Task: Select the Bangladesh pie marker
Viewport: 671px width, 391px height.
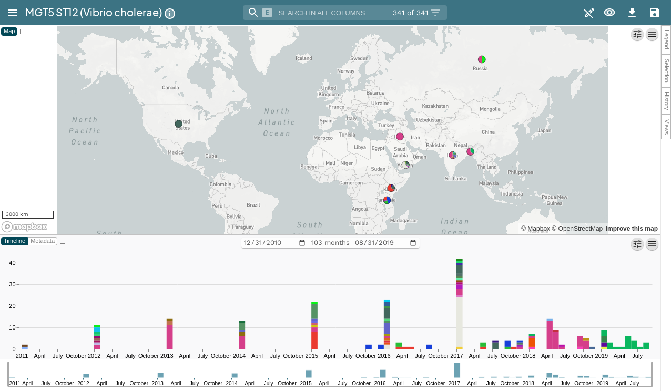Action: pyautogui.click(x=470, y=151)
